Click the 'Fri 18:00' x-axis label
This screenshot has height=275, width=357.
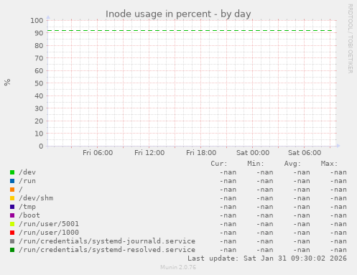[201, 153]
